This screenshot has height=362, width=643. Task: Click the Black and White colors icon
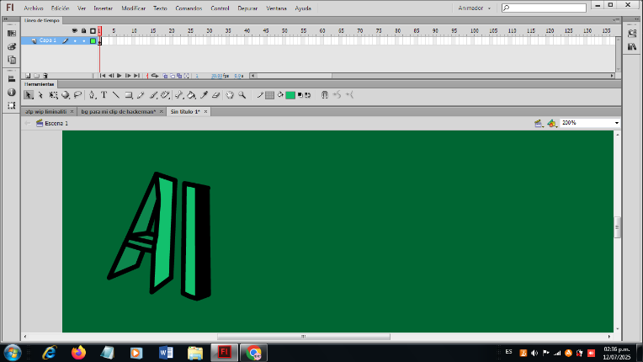(300, 95)
